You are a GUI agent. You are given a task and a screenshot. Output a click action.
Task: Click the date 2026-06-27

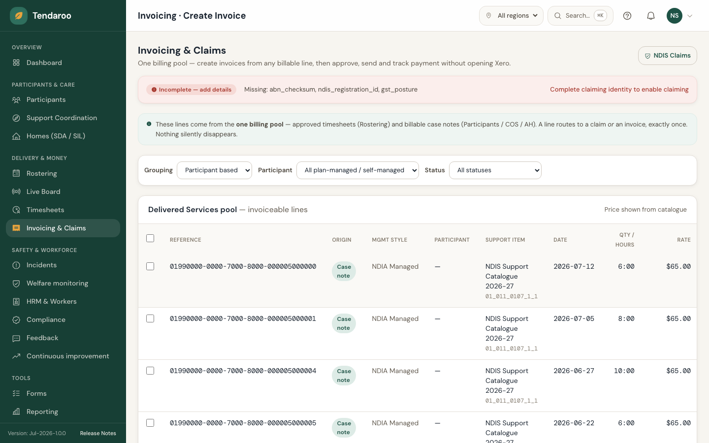pos(574,371)
